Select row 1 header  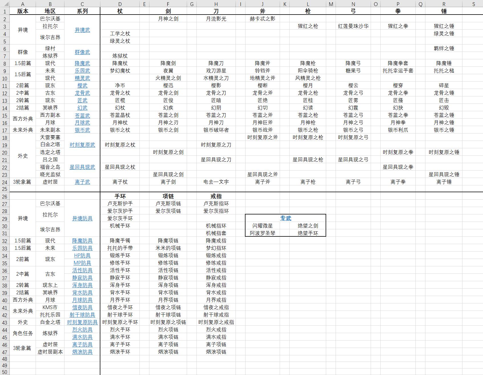pyautogui.click(x=5, y=11)
